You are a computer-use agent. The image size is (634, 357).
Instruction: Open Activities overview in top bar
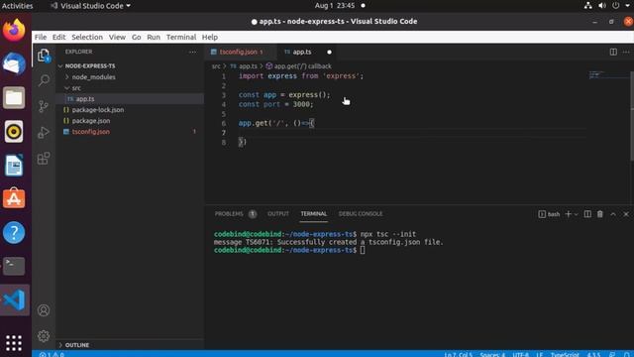point(18,6)
